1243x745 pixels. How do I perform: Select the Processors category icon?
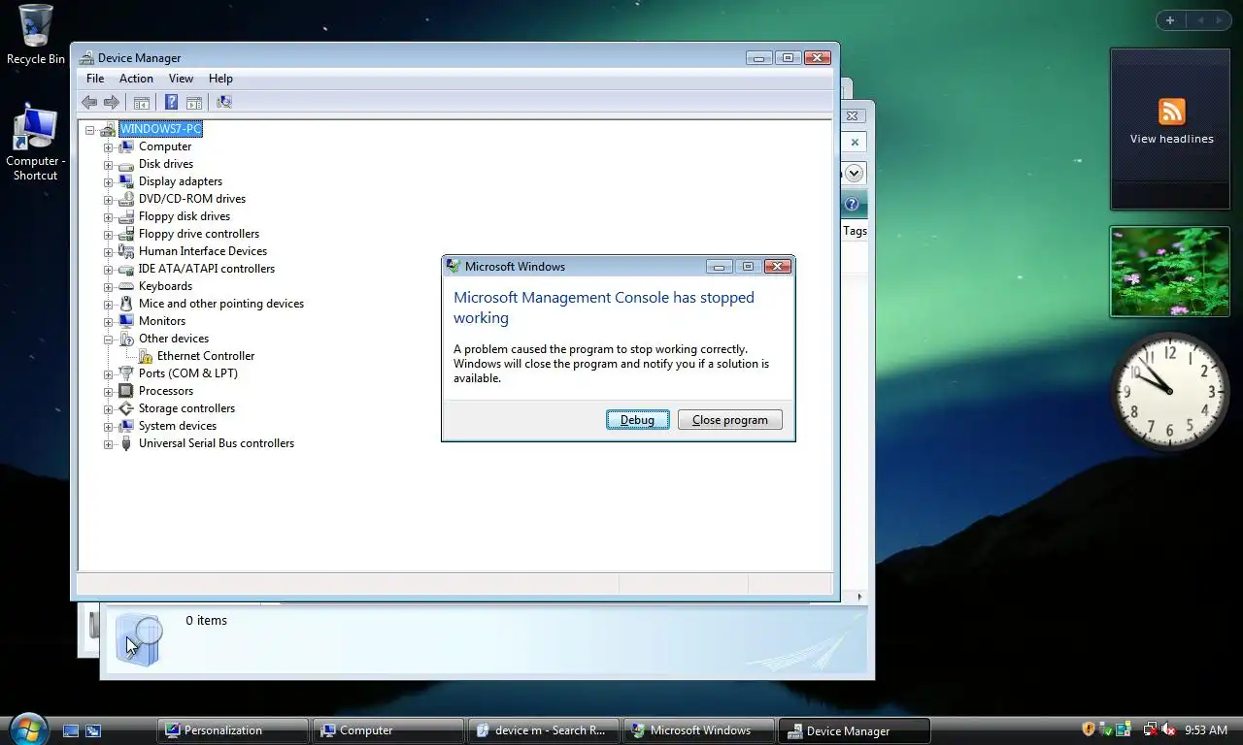point(126,391)
